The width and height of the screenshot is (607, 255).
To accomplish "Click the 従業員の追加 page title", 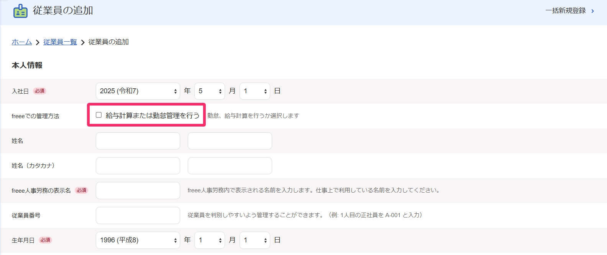I will coord(63,10).
